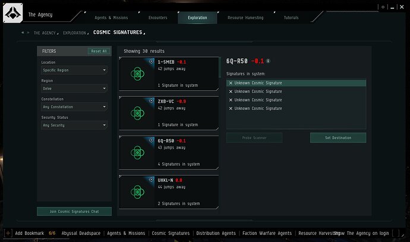
Task: Open the Location dropdown set to Specific Region
Action: pos(74,70)
